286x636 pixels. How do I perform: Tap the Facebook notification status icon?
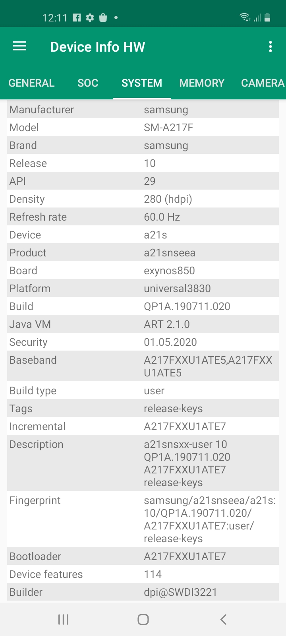point(77,17)
